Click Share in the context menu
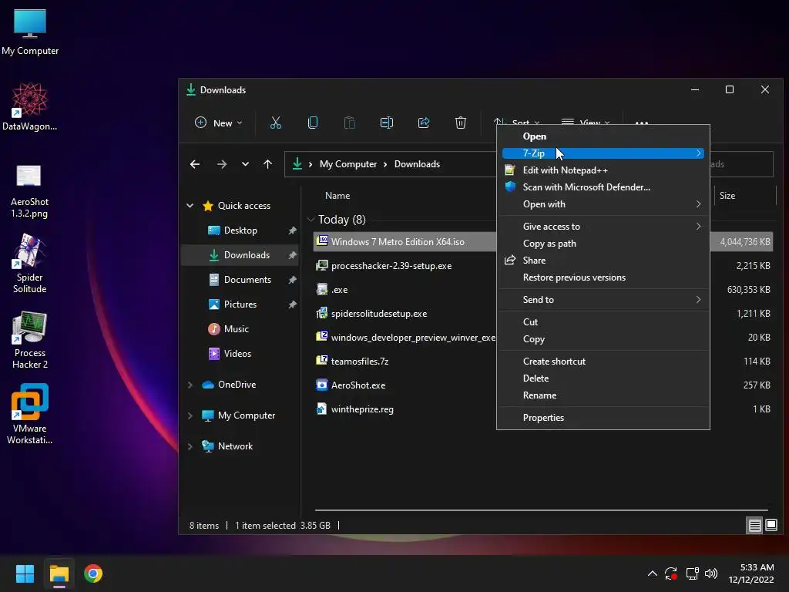The image size is (789, 592). (603, 261)
